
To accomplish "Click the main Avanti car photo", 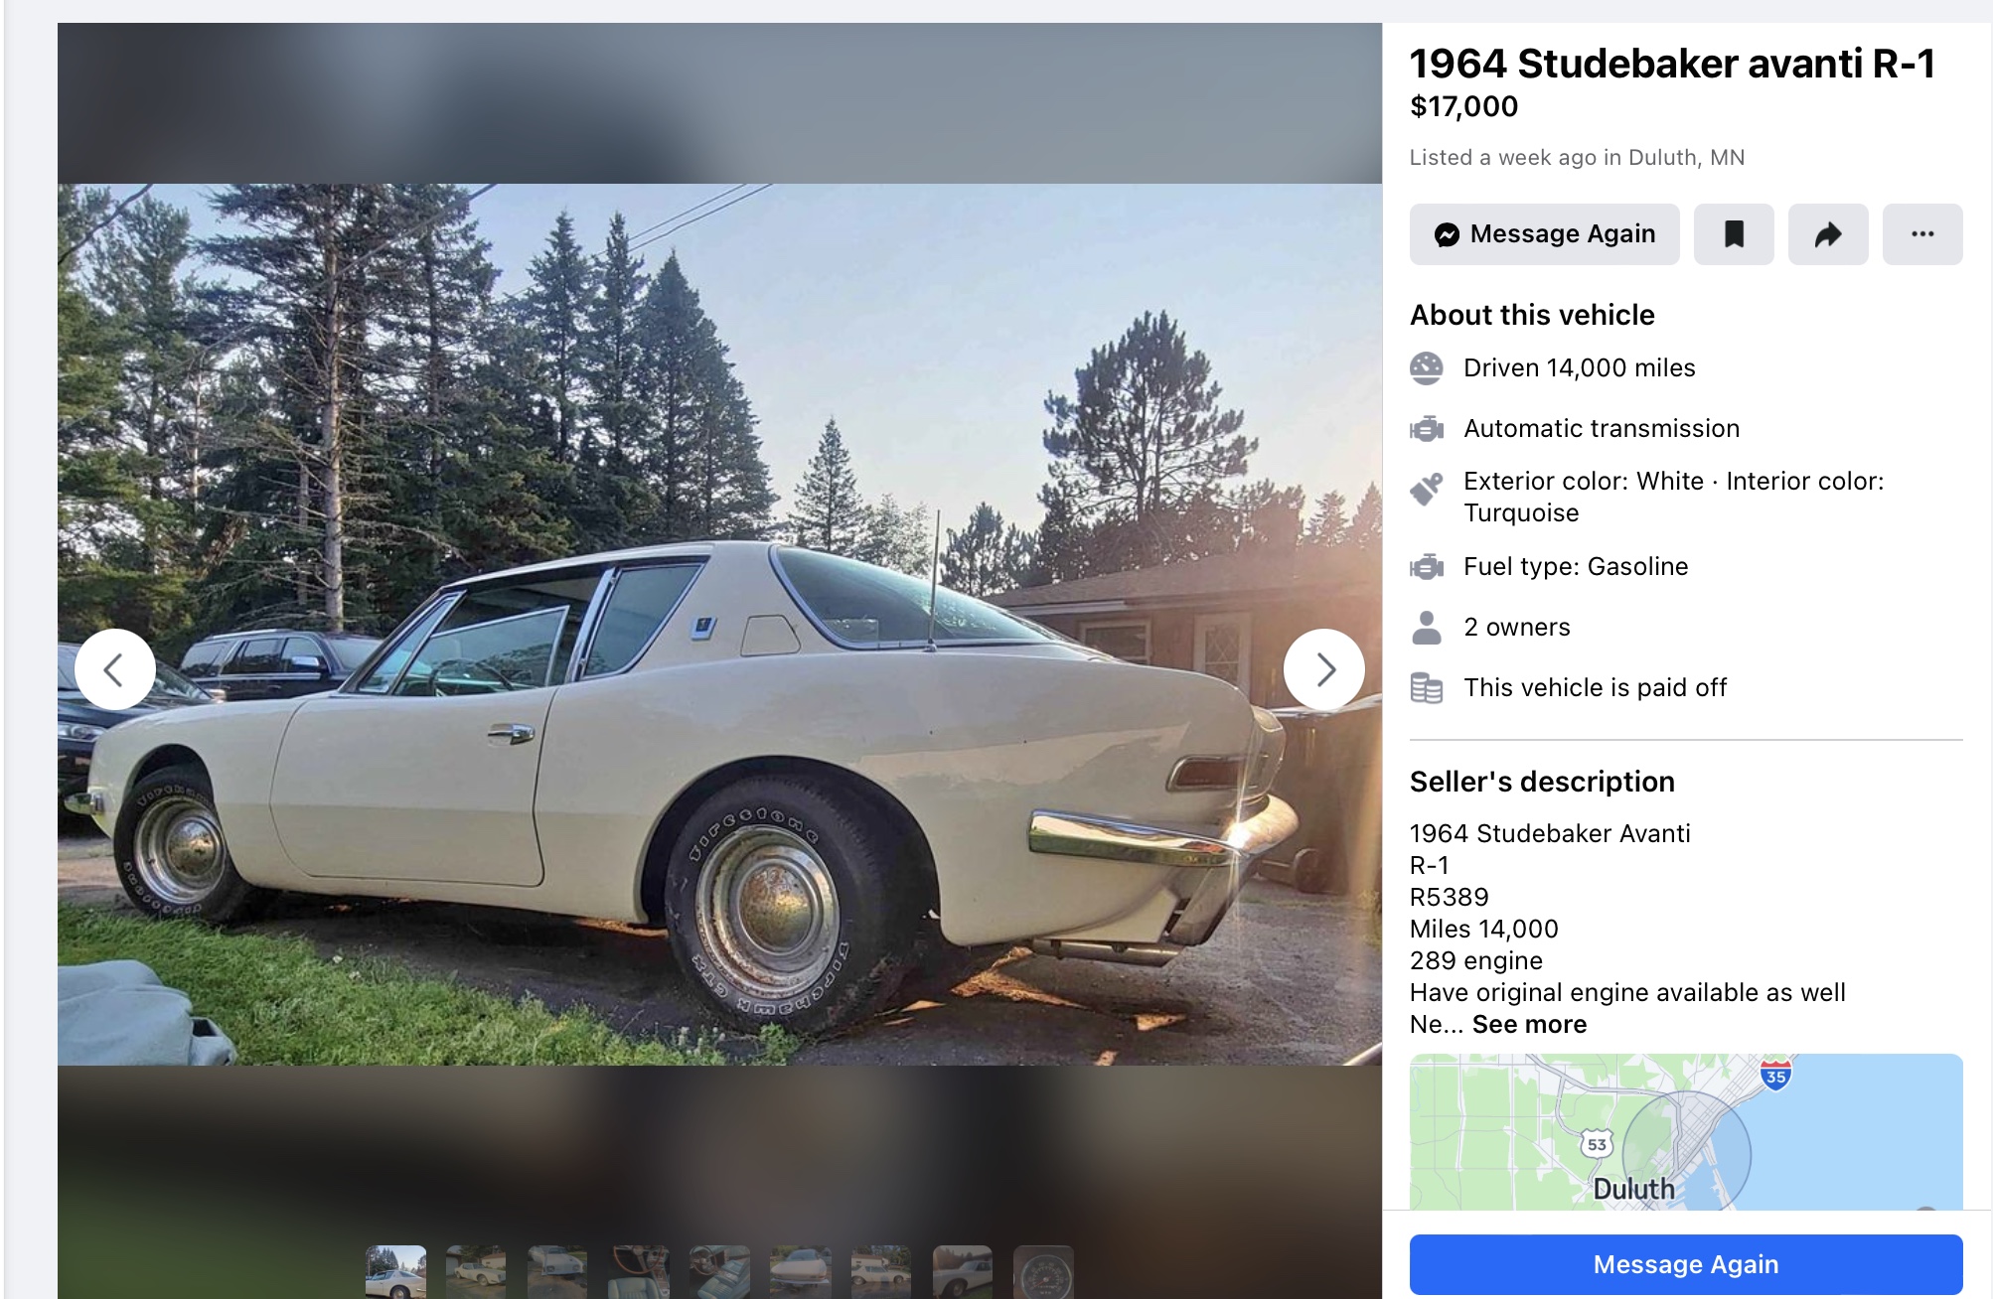I will coord(719,625).
